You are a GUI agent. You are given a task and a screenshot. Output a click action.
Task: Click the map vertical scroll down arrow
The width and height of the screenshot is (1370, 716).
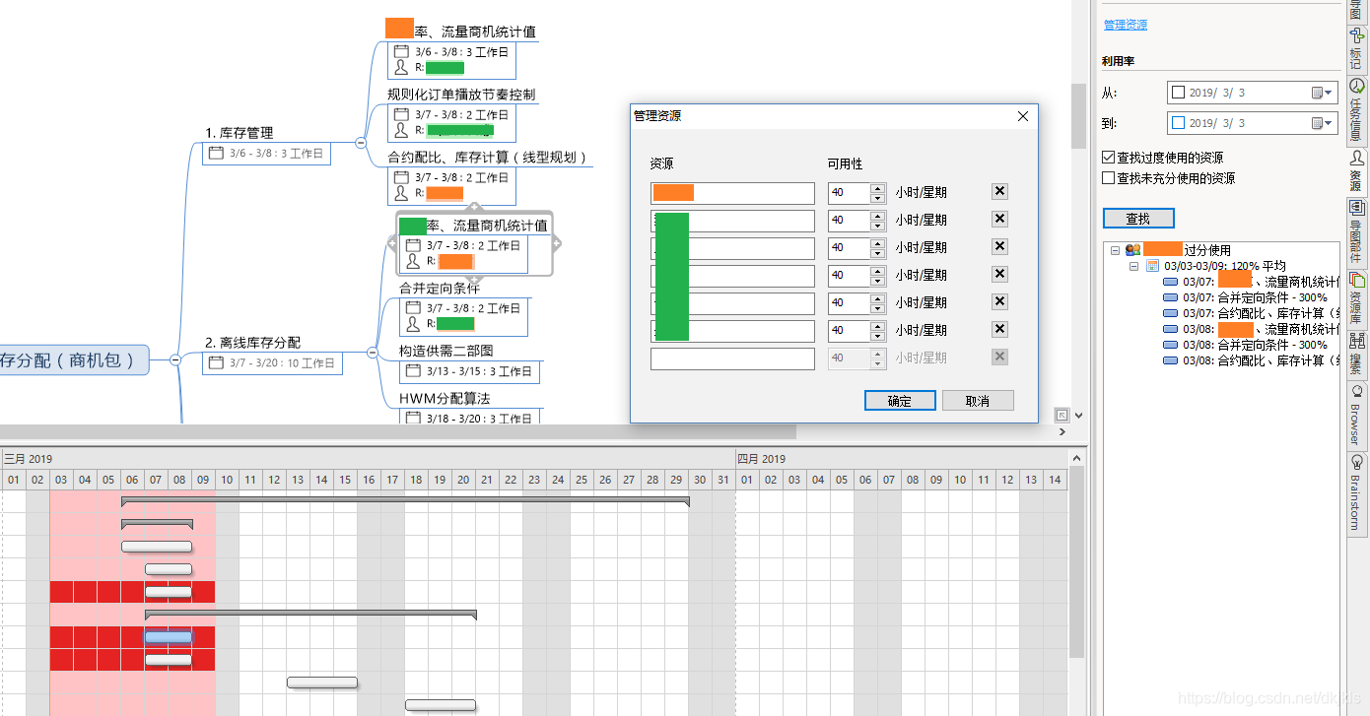pos(1077,416)
